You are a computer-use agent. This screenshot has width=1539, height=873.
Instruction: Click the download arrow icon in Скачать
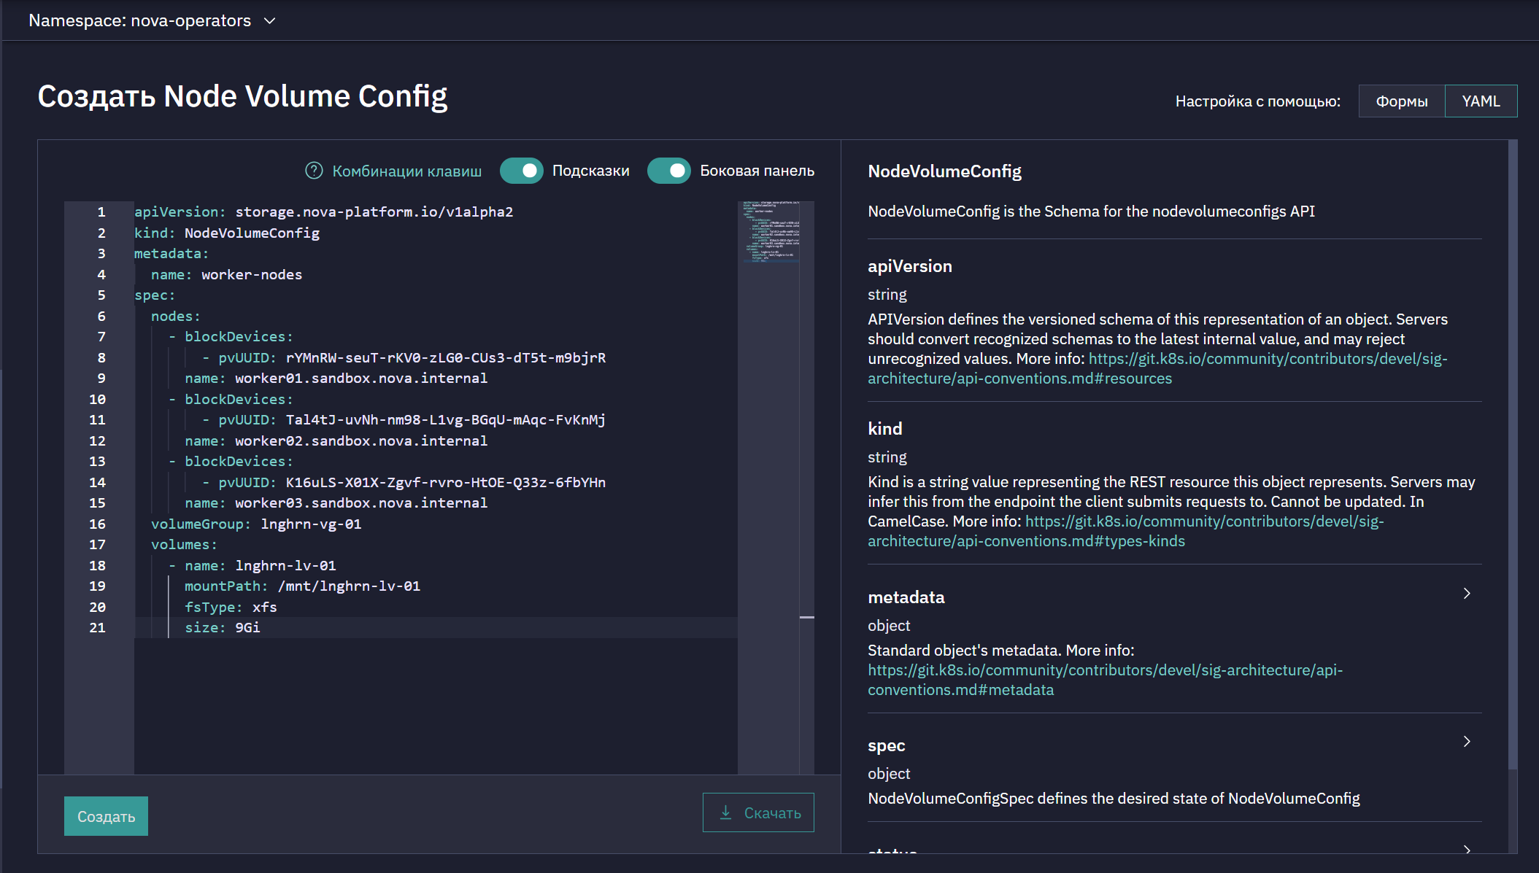click(x=725, y=812)
